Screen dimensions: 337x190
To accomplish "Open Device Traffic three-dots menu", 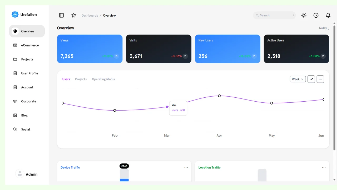I will pyautogui.click(x=186, y=168).
